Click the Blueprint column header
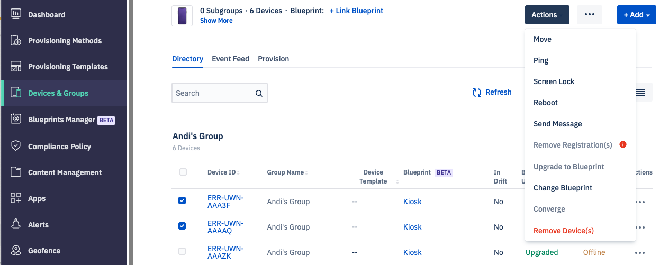This screenshot has width=669, height=265. 417,172
